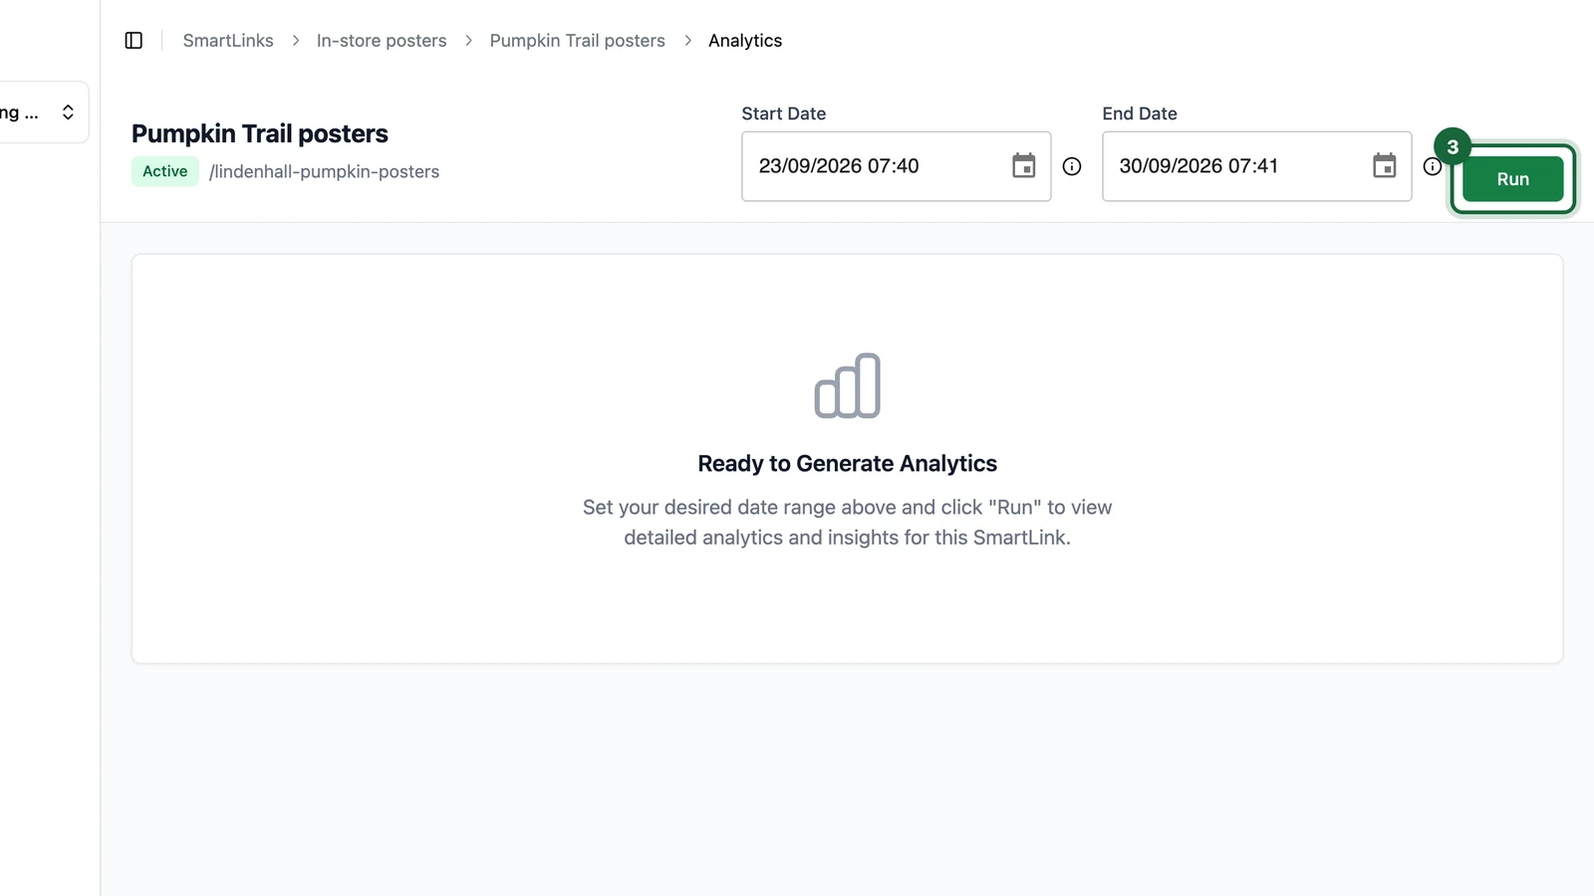Go to SmartLinks breadcrumb
Screen dimensions: 1594x896
(228, 41)
